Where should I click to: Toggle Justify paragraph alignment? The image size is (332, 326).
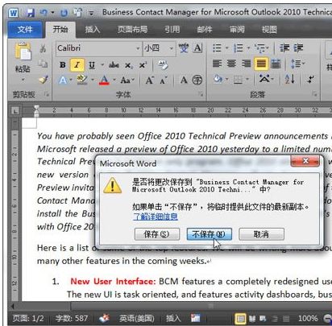(261, 64)
